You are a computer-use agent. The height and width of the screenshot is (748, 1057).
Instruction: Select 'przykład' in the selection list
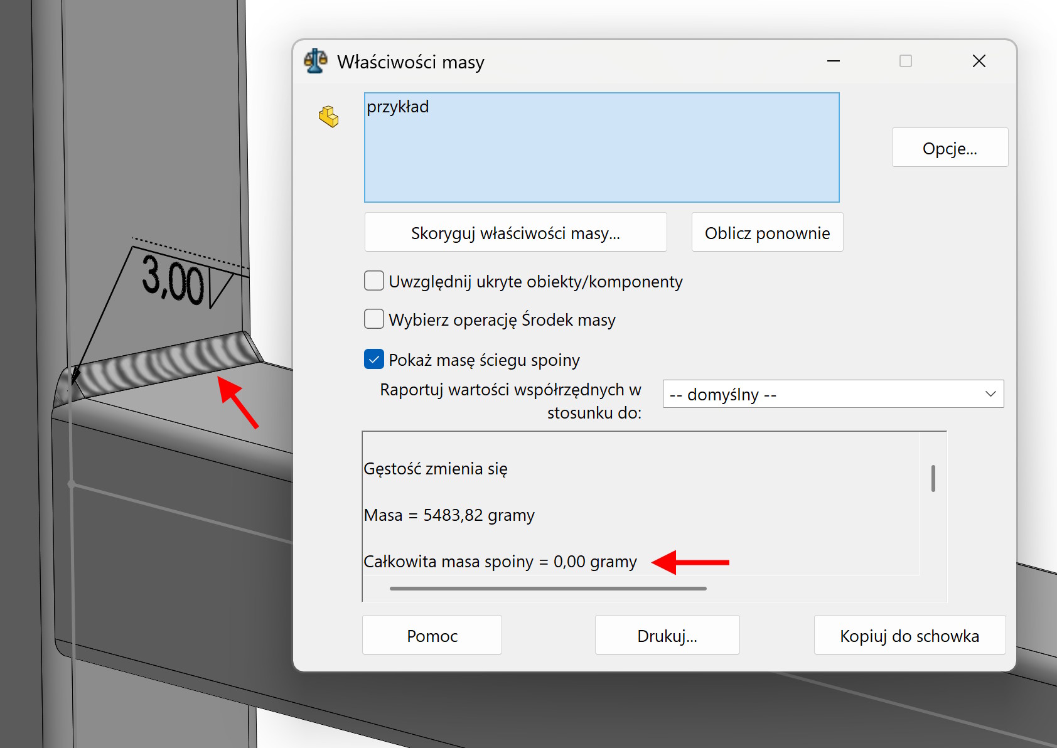click(x=398, y=107)
